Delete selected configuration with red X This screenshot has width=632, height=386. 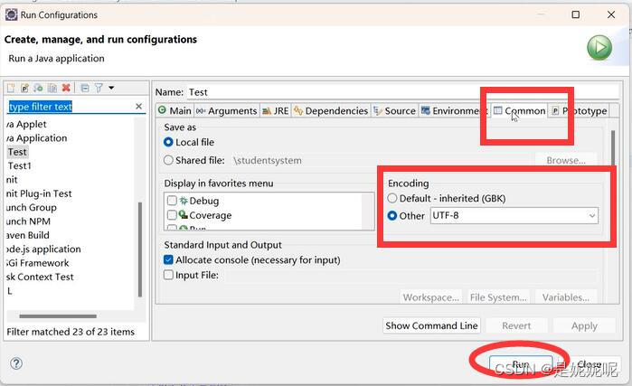tap(66, 88)
